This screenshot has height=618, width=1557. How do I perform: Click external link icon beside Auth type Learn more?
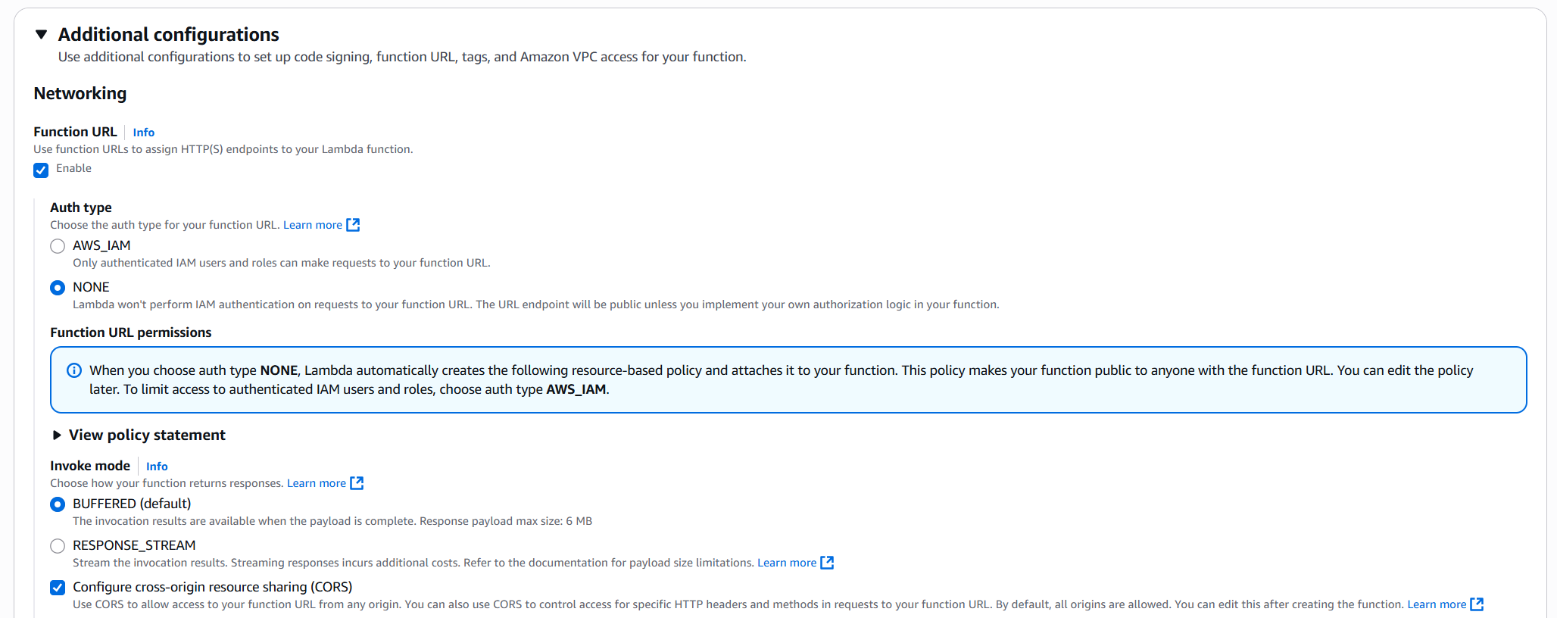353,225
